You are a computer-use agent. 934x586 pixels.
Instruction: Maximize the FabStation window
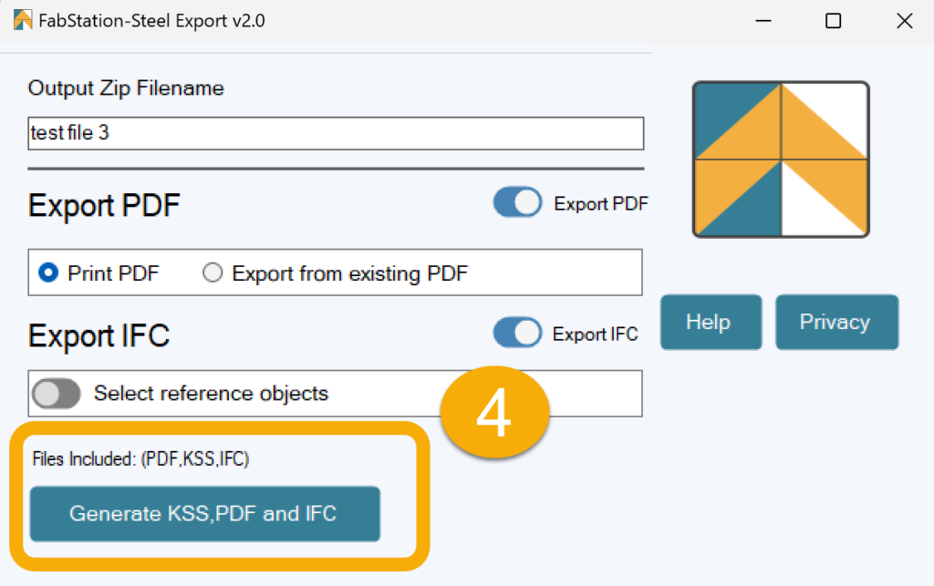click(833, 20)
